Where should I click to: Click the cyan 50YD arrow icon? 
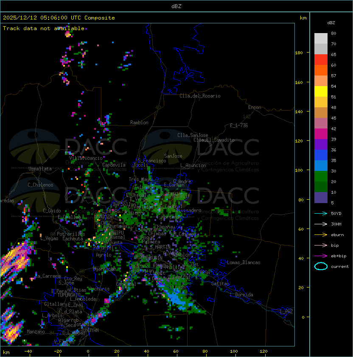point(321,213)
